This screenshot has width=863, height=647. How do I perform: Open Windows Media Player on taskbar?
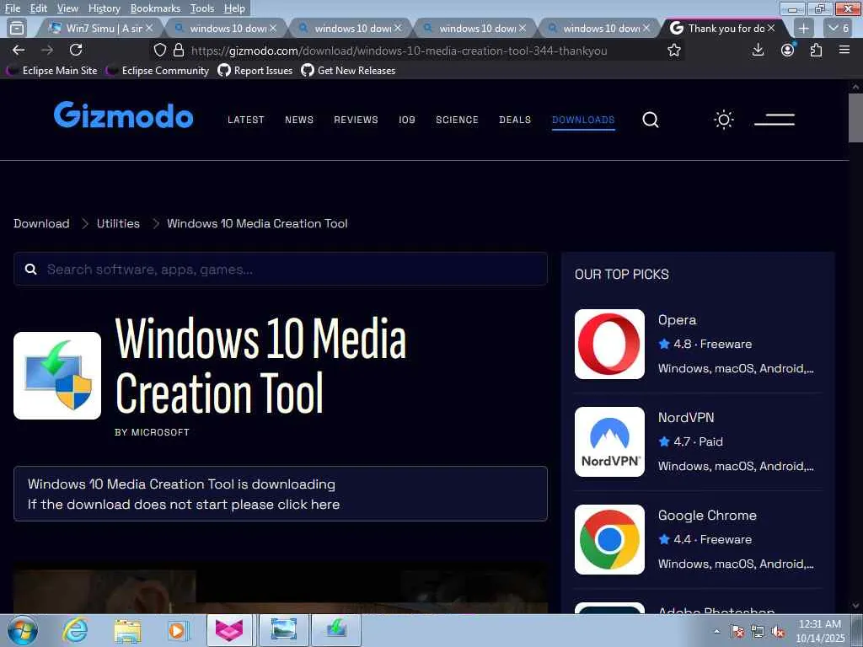(x=177, y=630)
